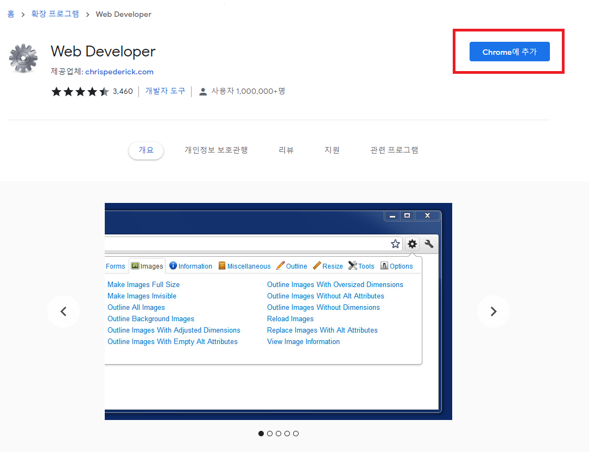The width and height of the screenshot is (589, 452).
Task: Select the Miscellaneous tab in screenshot
Action: click(x=244, y=266)
